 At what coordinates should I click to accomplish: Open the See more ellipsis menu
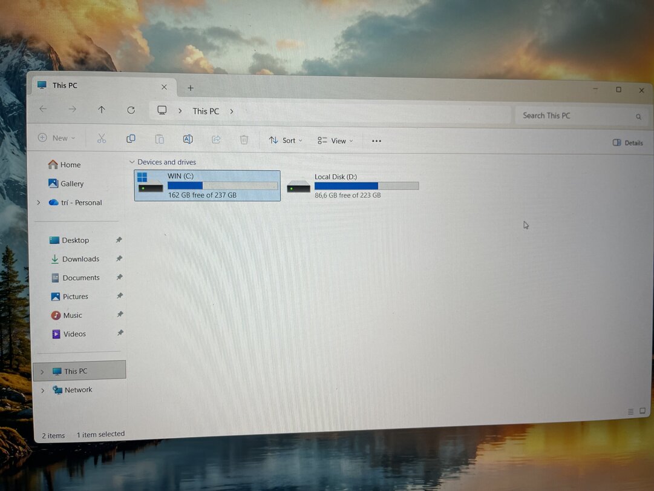tap(376, 141)
